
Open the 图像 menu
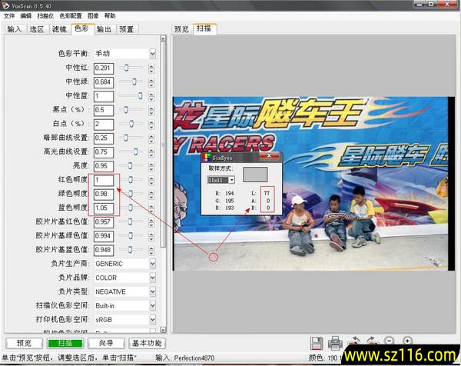point(93,16)
